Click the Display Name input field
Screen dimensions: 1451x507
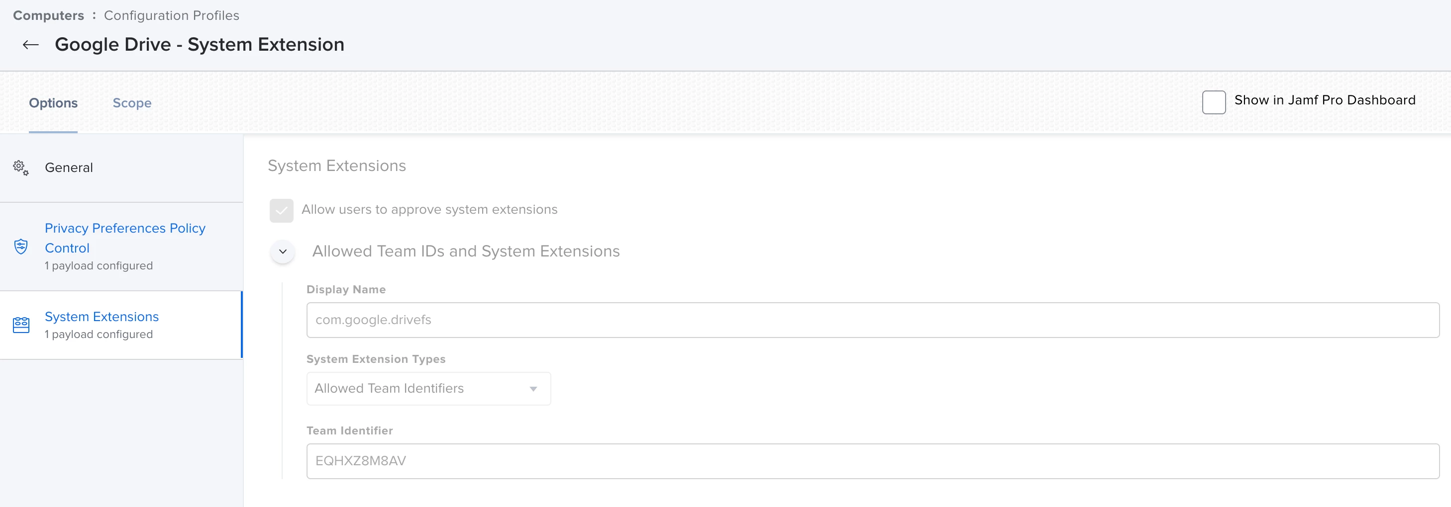click(872, 320)
